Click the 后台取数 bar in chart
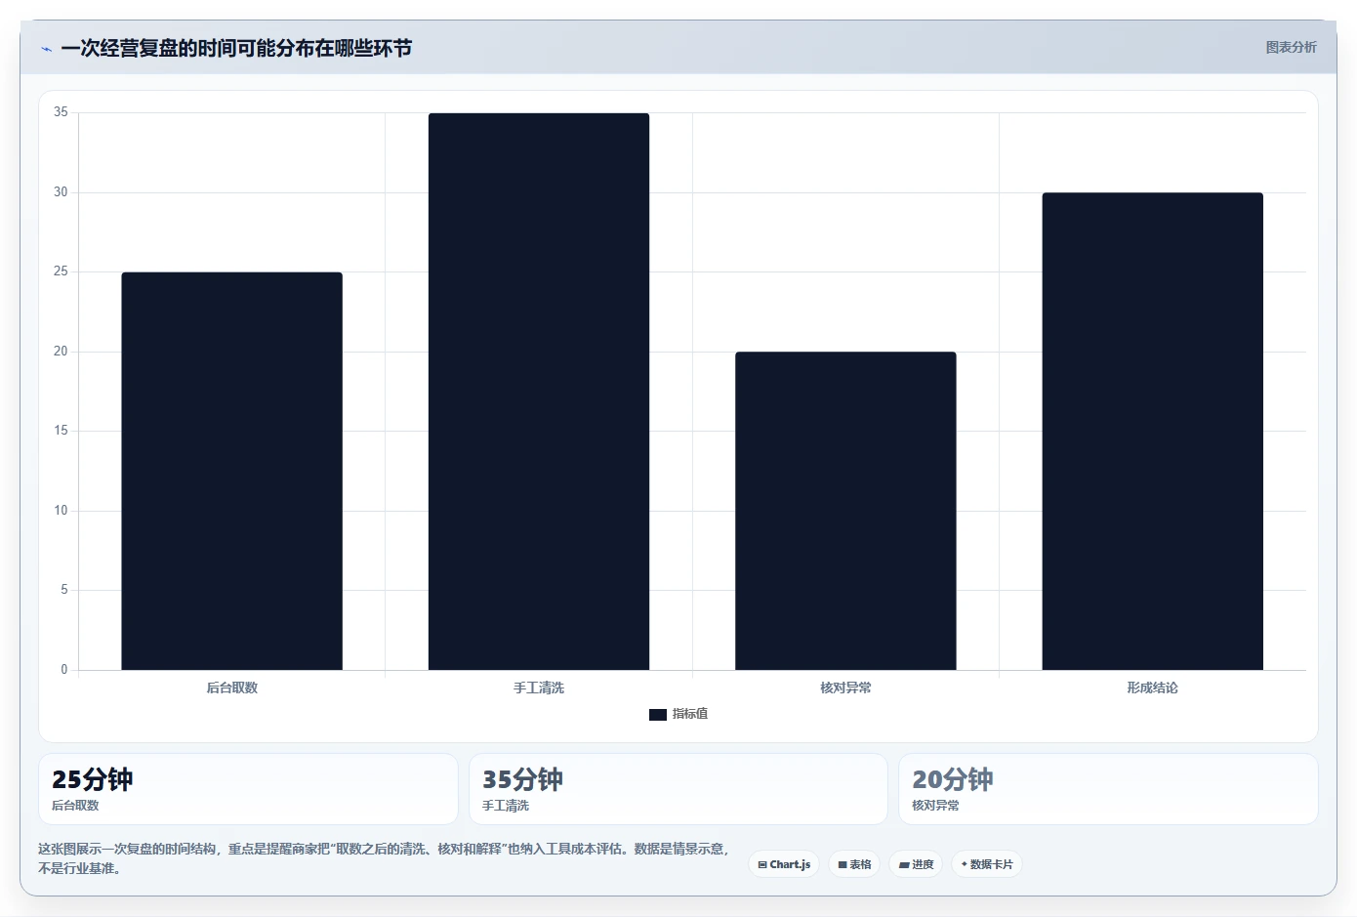The width and height of the screenshot is (1357, 917). click(231, 471)
